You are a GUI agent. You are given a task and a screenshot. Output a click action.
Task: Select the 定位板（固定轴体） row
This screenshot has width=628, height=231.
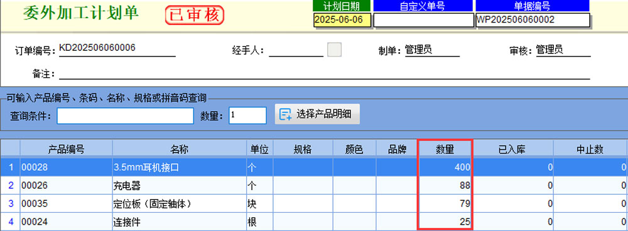[314, 204]
